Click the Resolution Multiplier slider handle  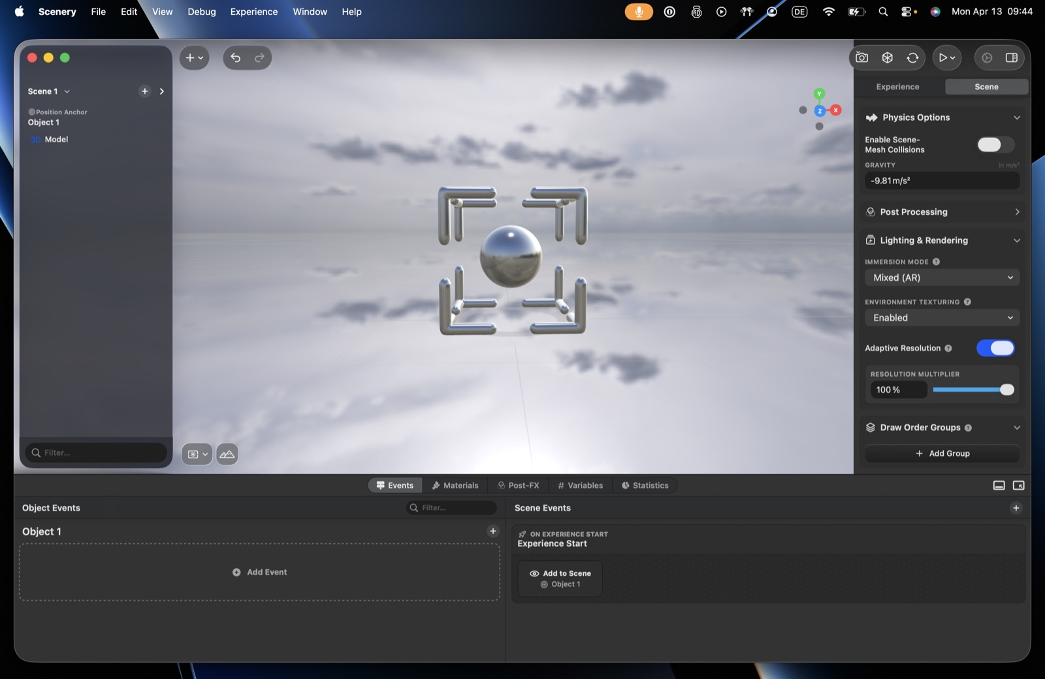pyautogui.click(x=1006, y=390)
